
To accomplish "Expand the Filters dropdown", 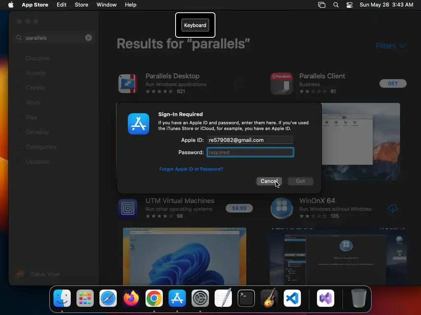I will click(391, 46).
